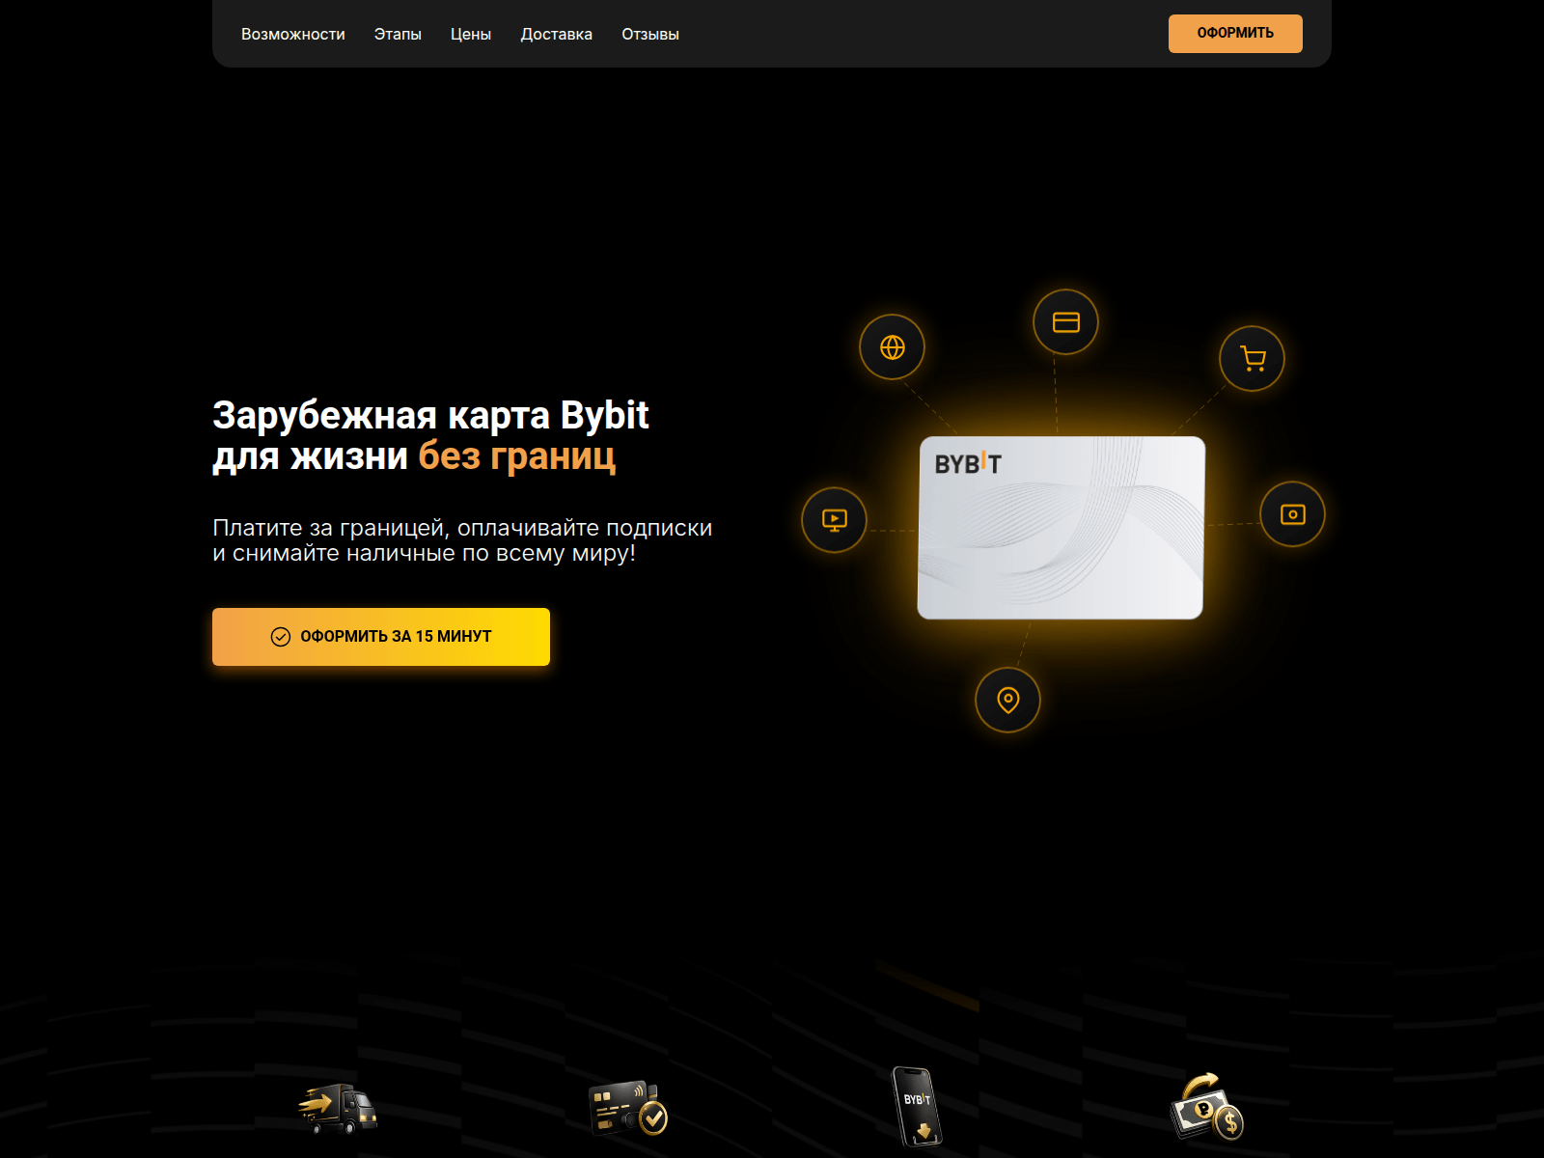Click the cash banknote circle icon

(x=1292, y=514)
